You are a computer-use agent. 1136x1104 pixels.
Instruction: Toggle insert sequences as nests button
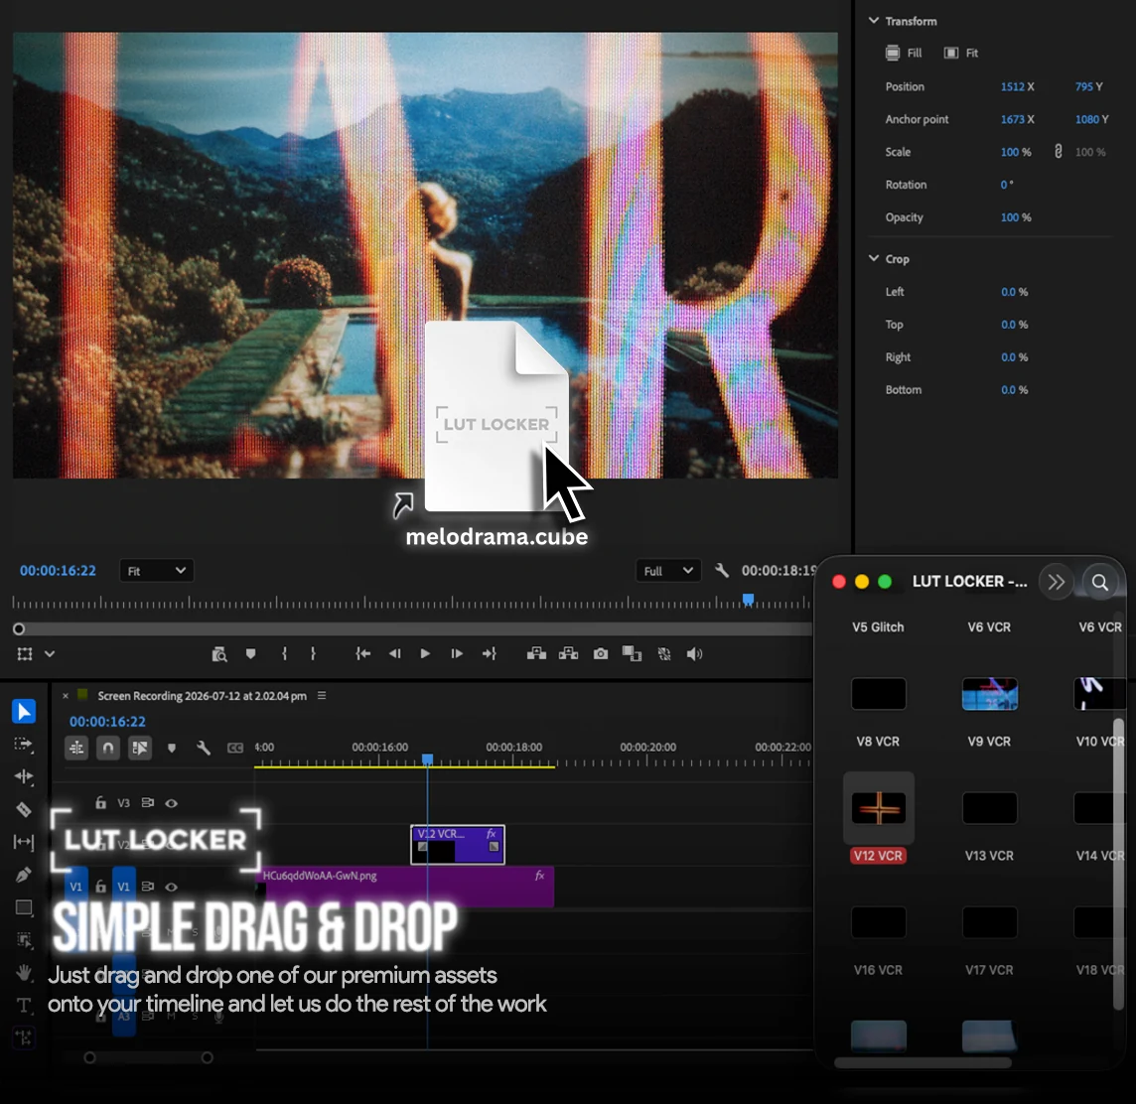76,748
